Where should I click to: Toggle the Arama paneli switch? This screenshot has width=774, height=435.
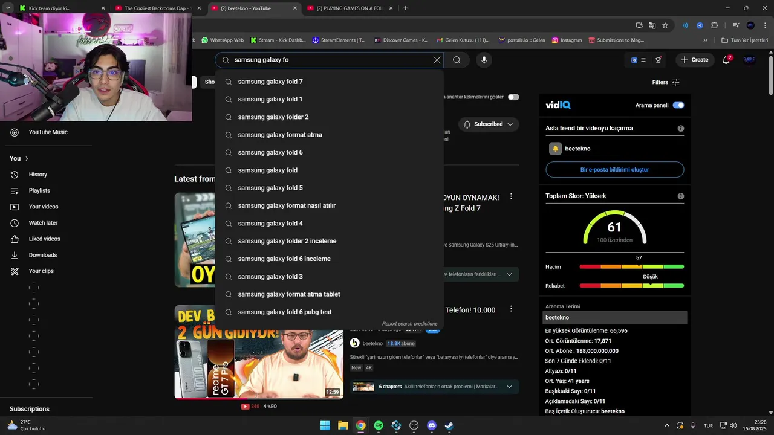678,105
